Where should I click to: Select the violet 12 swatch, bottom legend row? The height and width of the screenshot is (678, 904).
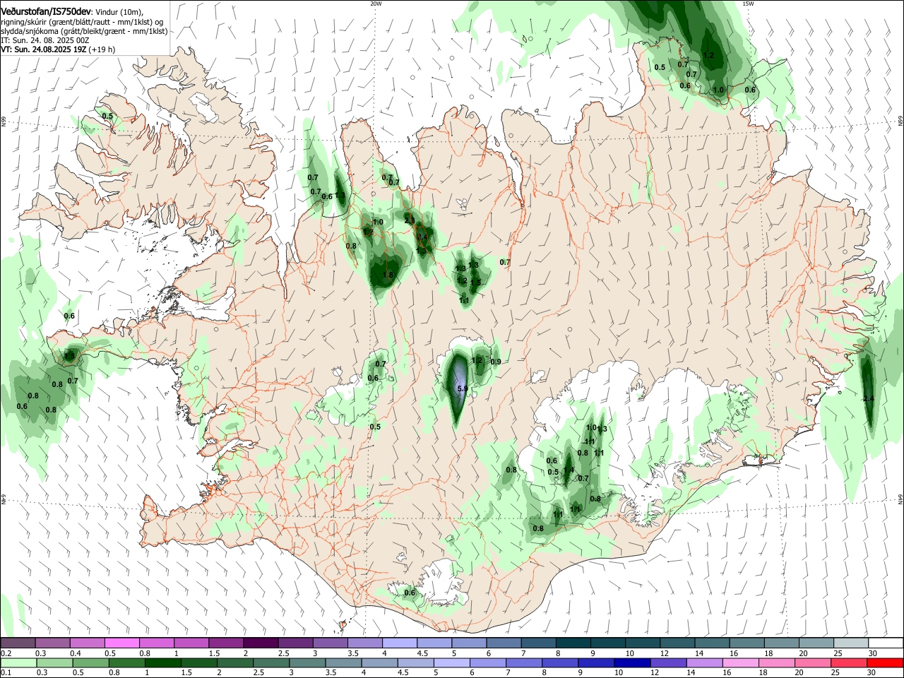point(668,662)
